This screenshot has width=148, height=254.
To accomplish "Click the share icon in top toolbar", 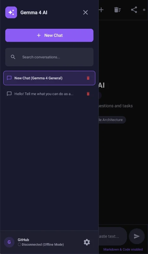I will pyautogui.click(x=134, y=10).
